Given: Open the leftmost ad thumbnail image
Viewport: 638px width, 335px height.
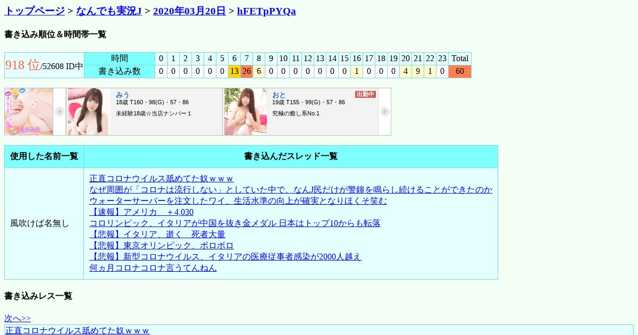Looking at the screenshot, I should [29, 112].
